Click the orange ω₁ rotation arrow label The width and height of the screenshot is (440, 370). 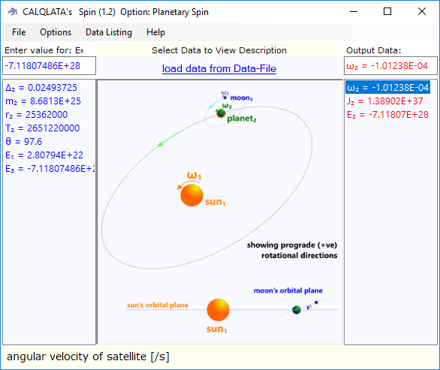click(194, 176)
